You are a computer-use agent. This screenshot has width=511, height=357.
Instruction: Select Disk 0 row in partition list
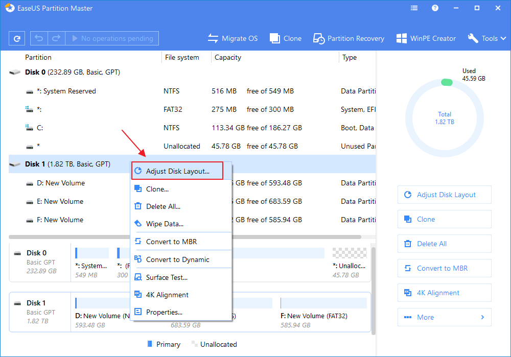(x=192, y=72)
